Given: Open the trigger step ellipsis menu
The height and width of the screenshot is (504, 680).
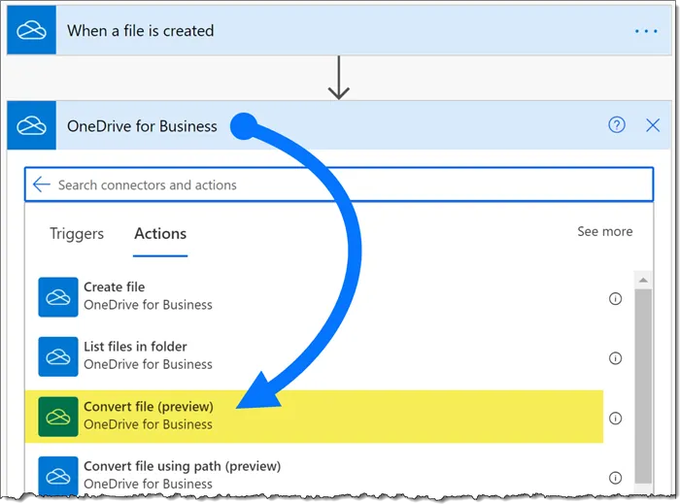Looking at the screenshot, I should pyautogui.click(x=646, y=31).
